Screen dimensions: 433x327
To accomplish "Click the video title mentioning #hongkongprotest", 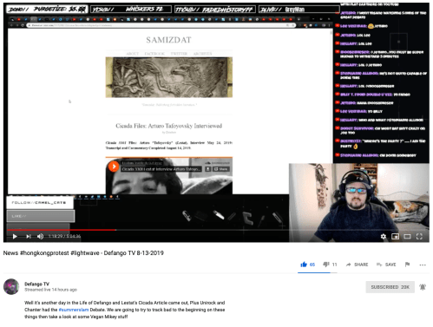I will [83, 253].
